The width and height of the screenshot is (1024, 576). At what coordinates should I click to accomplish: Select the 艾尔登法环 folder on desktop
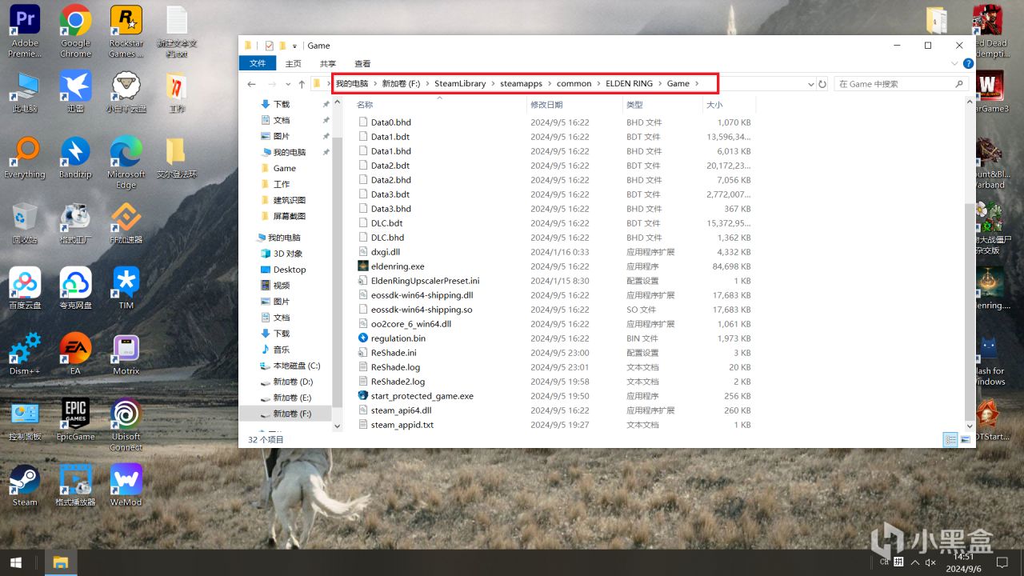pyautogui.click(x=176, y=157)
